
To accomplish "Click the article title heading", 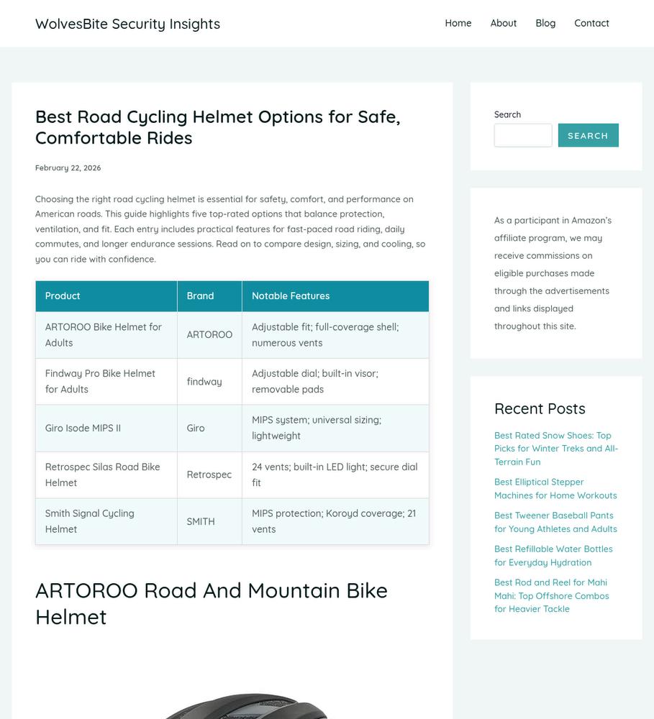I will [218, 127].
